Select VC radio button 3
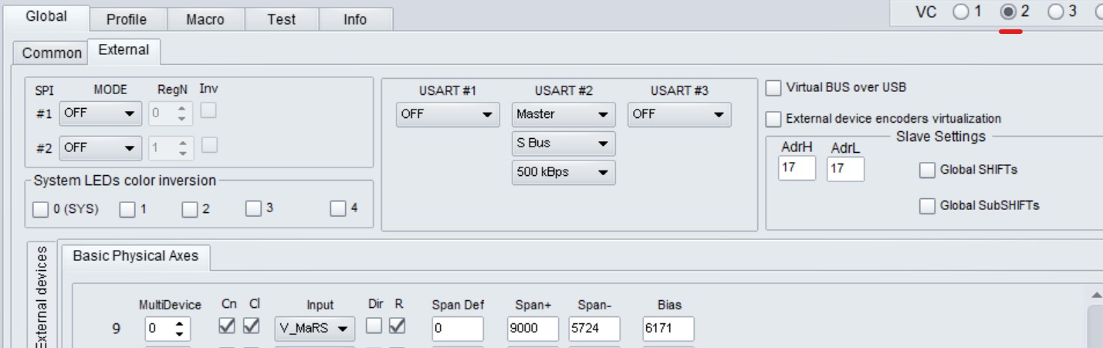This screenshot has width=1103, height=348. point(1055,12)
